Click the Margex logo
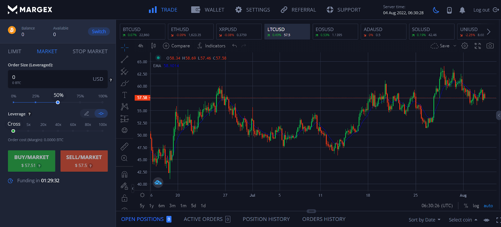 pos(30,10)
